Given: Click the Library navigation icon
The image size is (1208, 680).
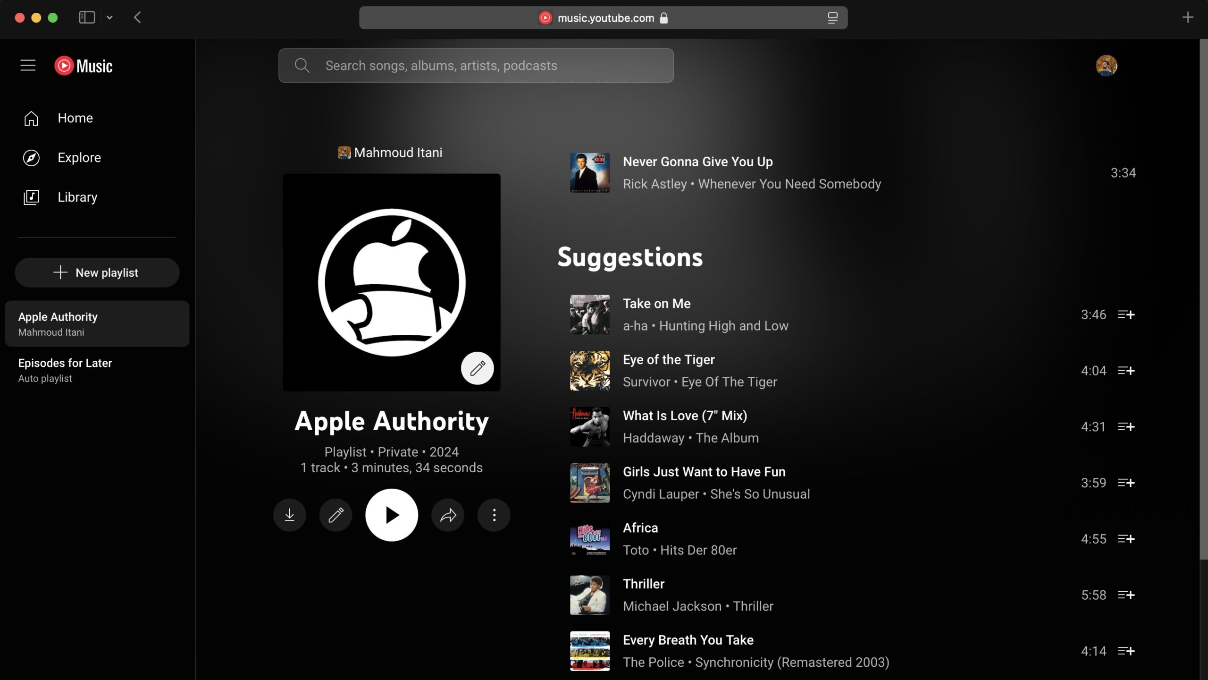Looking at the screenshot, I should tap(32, 197).
